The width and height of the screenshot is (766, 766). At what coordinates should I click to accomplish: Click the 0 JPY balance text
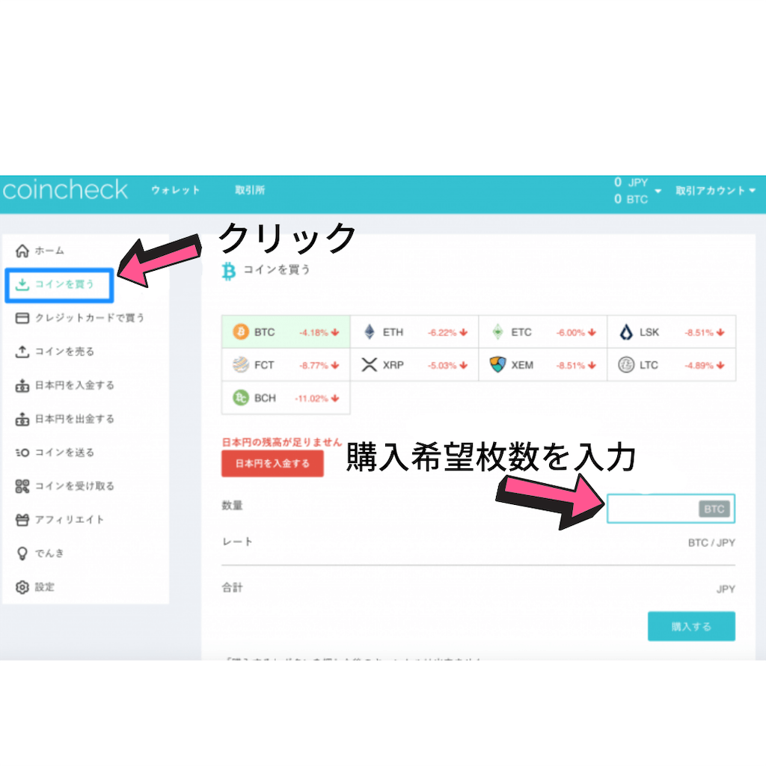click(x=631, y=183)
